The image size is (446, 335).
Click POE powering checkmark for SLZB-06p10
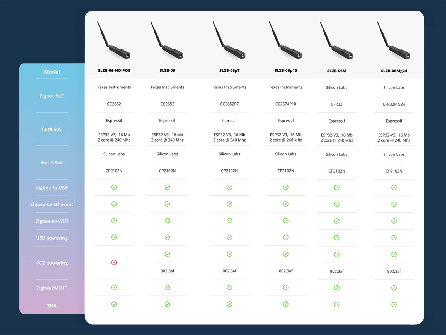pyautogui.click(x=286, y=254)
